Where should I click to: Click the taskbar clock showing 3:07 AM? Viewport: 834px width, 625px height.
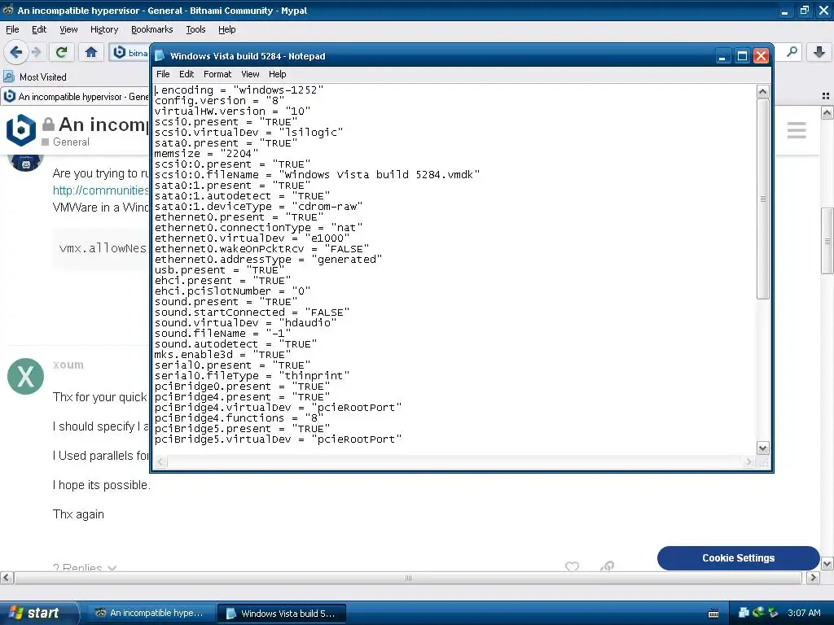[804, 613]
